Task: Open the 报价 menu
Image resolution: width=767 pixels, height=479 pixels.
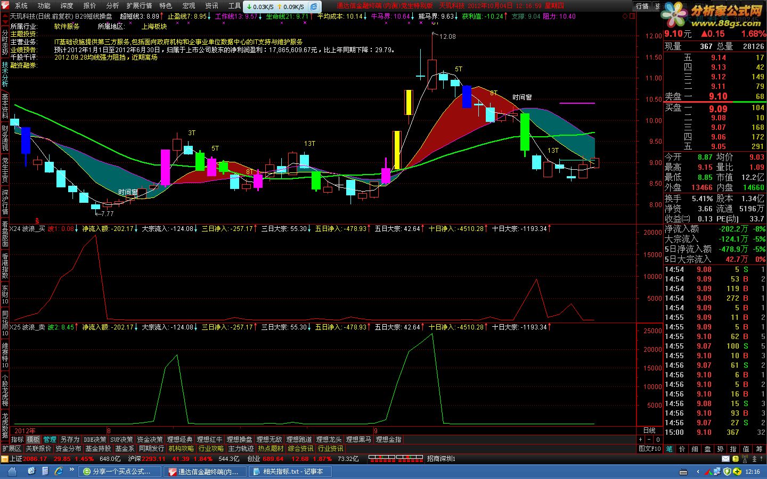Action: pos(90,6)
